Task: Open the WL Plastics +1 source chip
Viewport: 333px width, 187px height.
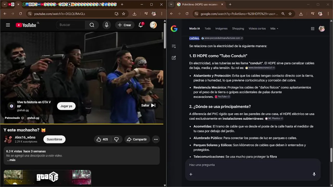Action: tap(274, 118)
